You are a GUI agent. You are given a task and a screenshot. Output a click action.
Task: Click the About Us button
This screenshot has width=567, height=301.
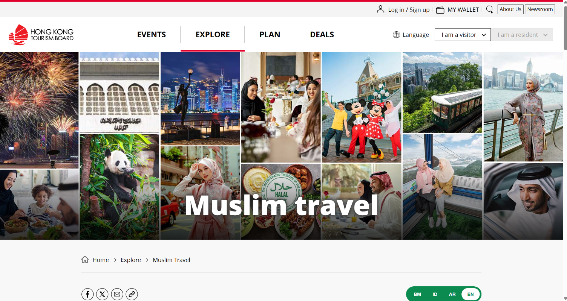tap(510, 9)
